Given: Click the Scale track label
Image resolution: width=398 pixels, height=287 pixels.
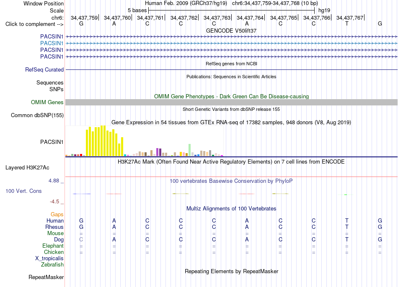Looking at the screenshot, I should click(x=57, y=10).
